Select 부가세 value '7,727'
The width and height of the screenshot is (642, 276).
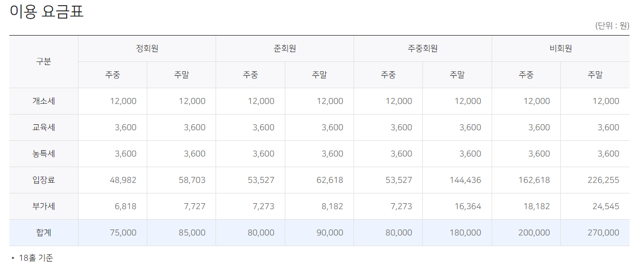[194, 206]
